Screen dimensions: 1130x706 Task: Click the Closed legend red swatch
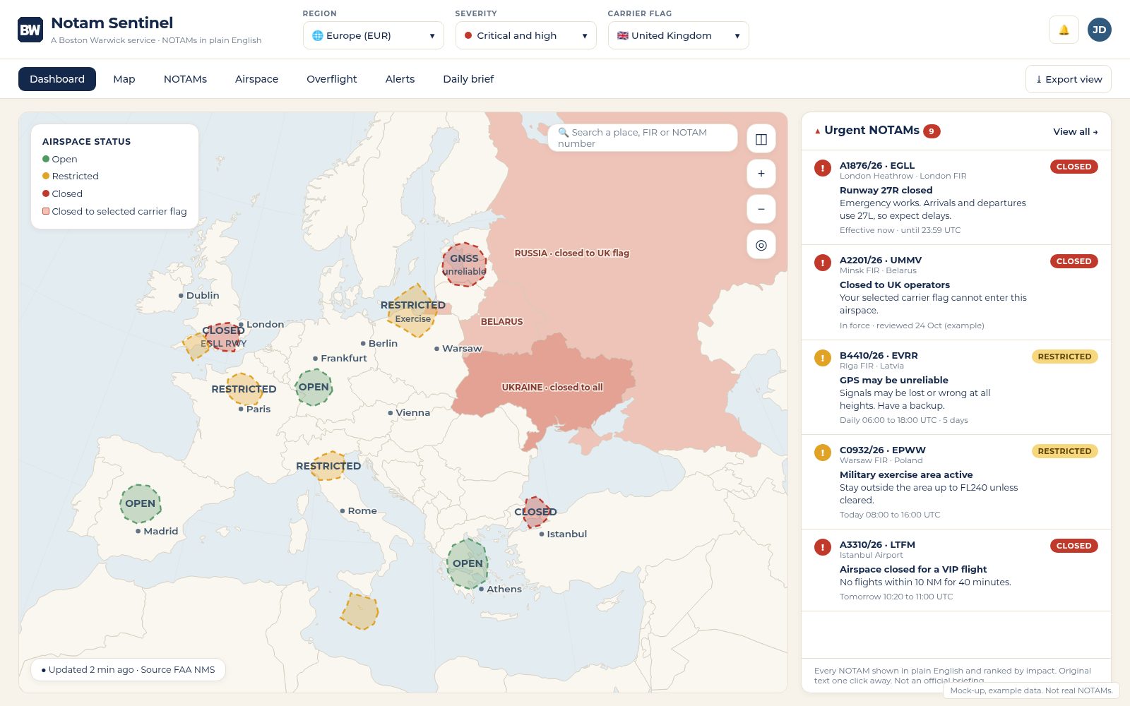pyautogui.click(x=46, y=193)
